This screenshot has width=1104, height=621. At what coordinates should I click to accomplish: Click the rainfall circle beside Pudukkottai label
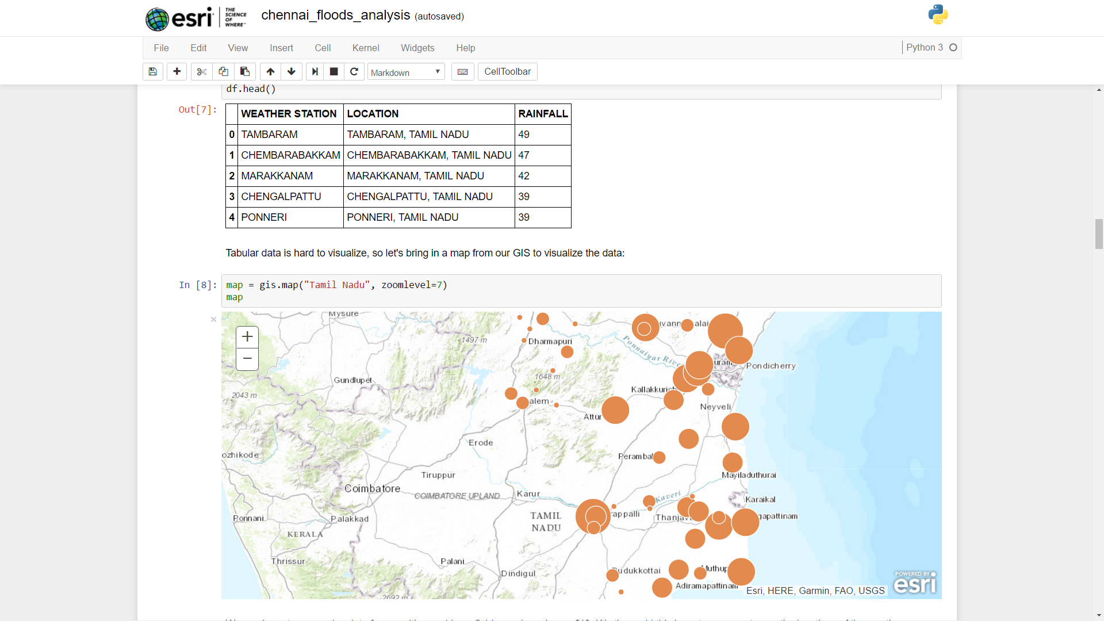(x=612, y=574)
